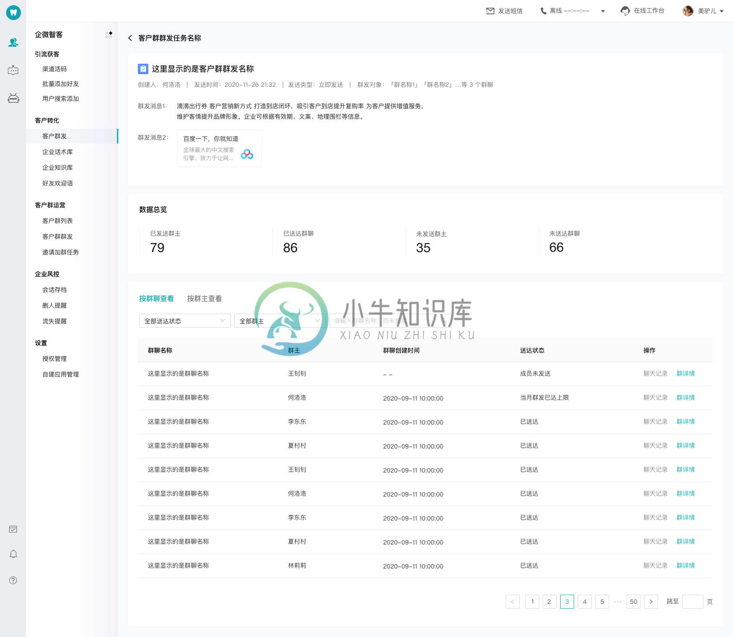Open the calendar task icon in sidebar

(13, 529)
